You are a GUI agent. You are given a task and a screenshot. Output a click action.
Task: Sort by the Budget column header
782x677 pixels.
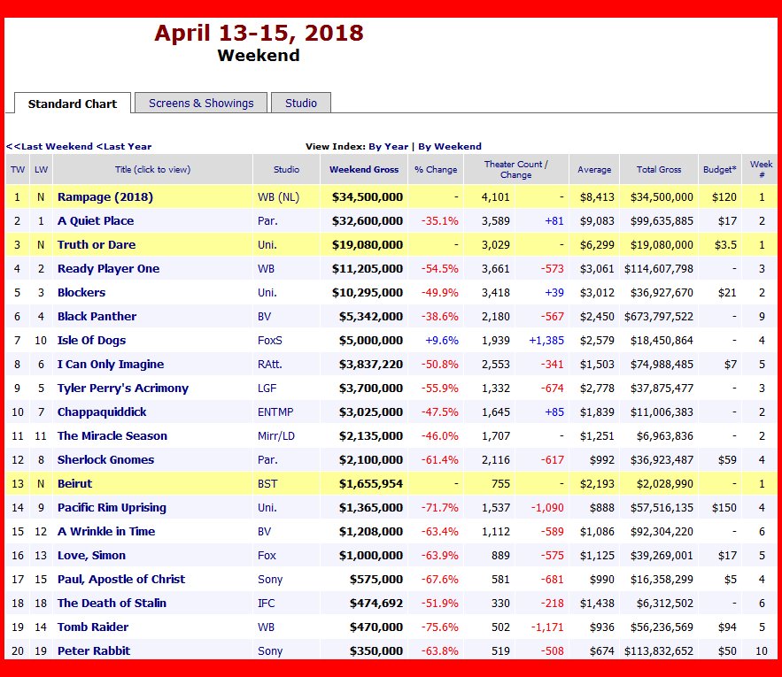click(x=720, y=170)
